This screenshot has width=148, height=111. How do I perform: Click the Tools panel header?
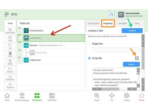tap(10, 23)
